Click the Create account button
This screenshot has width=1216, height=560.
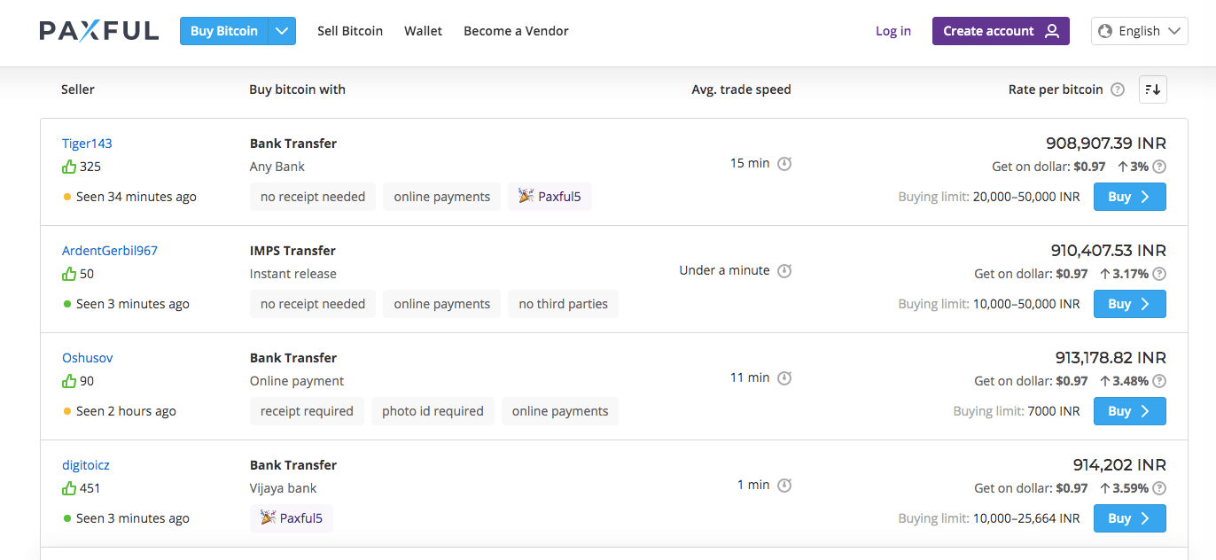pos(1001,31)
